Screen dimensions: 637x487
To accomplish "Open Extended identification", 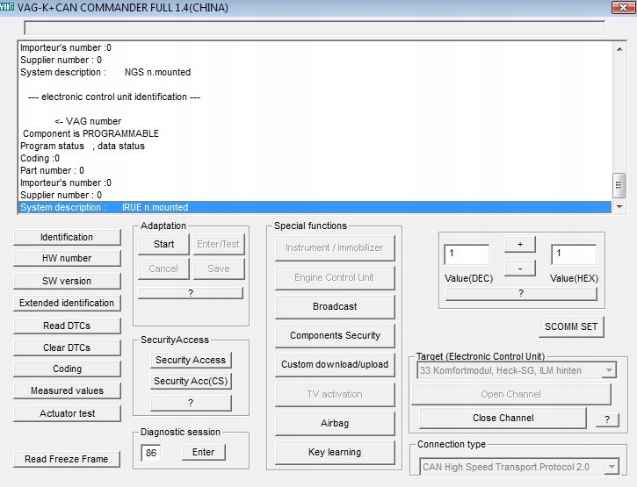I will pyautogui.click(x=67, y=303).
